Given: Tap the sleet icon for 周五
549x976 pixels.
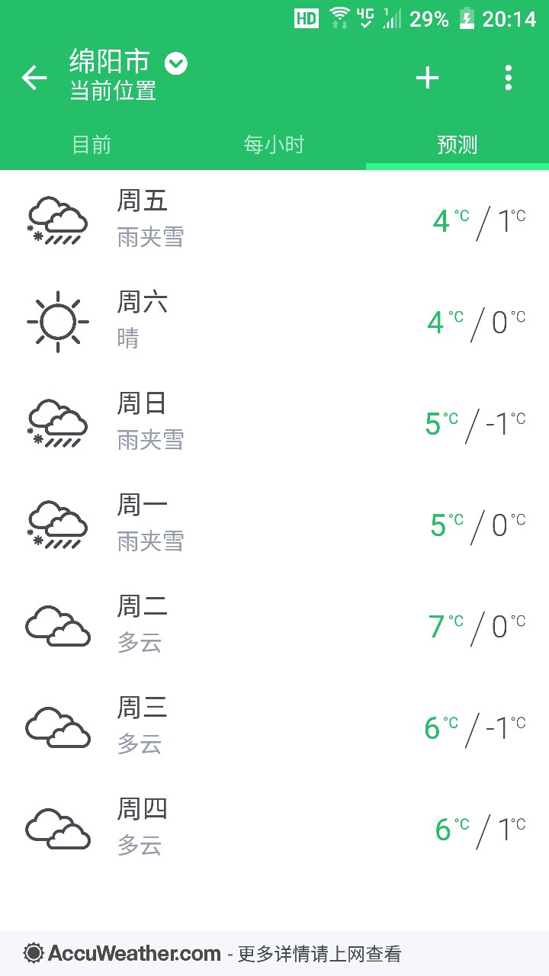Looking at the screenshot, I should click(x=57, y=220).
